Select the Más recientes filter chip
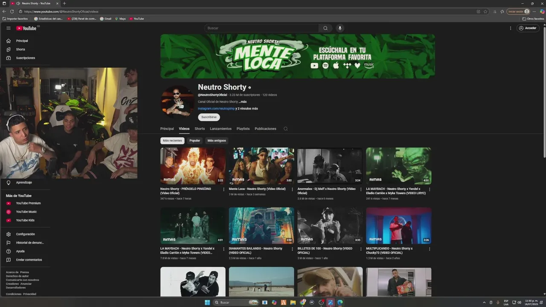 click(x=172, y=141)
